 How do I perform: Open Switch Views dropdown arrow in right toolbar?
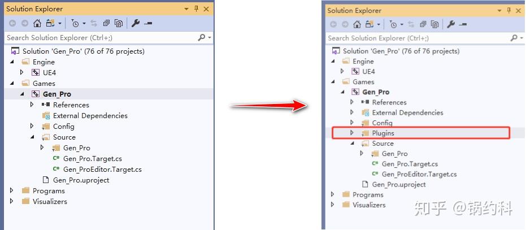pos(379,24)
